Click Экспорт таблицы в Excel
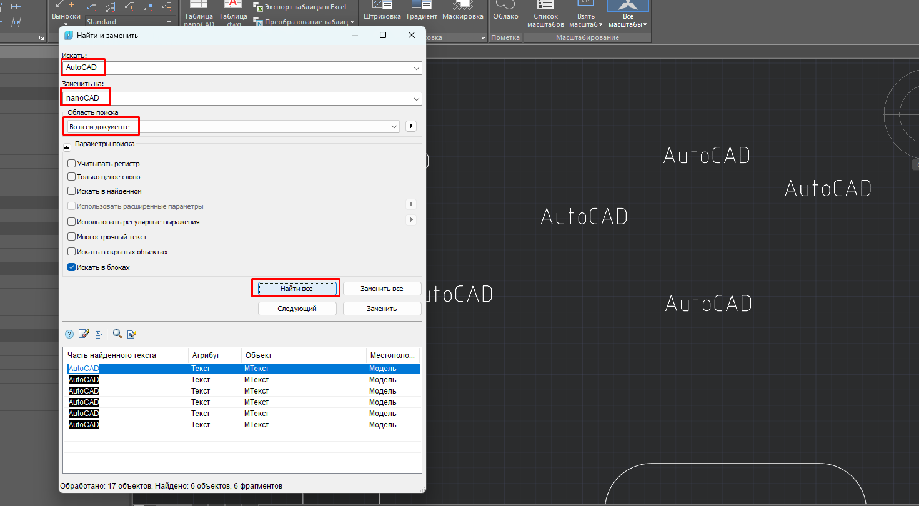Image resolution: width=919 pixels, height=506 pixels. (301, 7)
